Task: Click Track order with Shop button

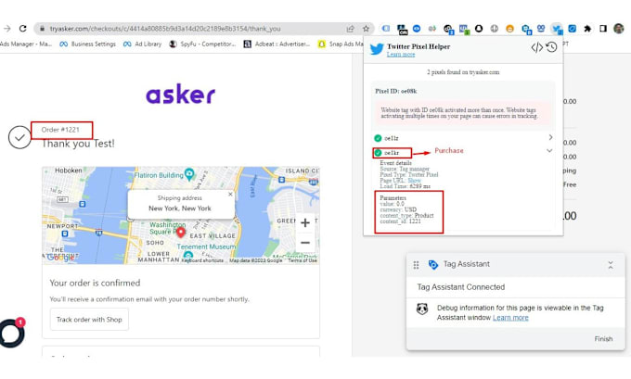Action: [89, 320]
